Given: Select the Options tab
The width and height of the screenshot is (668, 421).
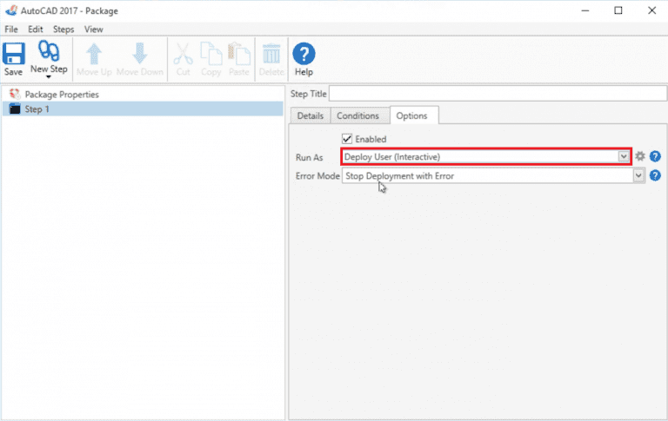Looking at the screenshot, I should click(x=412, y=115).
